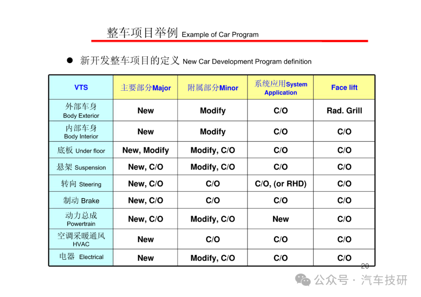Click "Modify, C/O" in the Suspension row
The height and width of the screenshot is (297, 421).
[213, 167]
